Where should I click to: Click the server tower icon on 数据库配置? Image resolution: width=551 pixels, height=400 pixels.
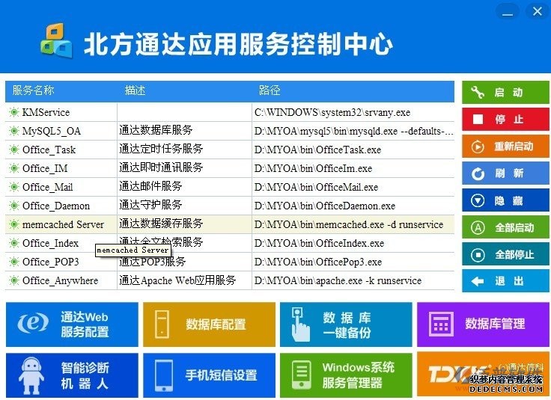coord(162,324)
